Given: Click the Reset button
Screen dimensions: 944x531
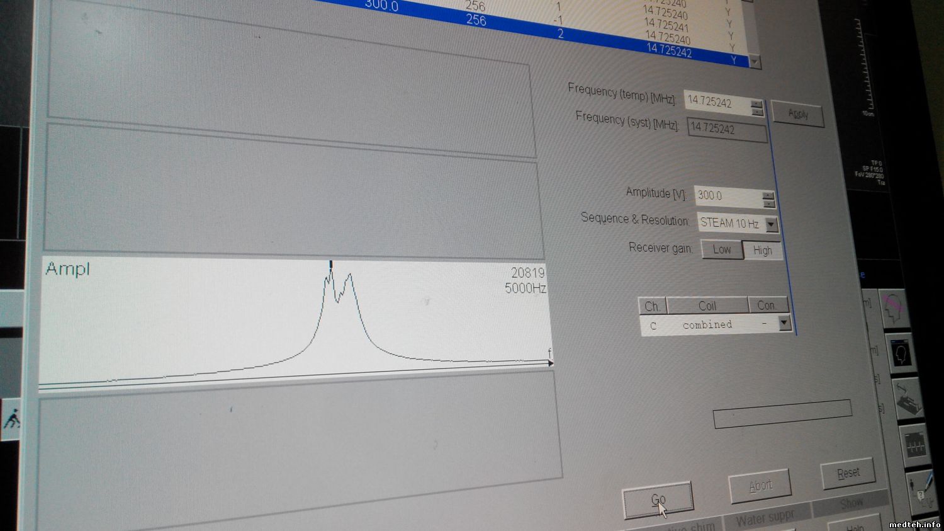Looking at the screenshot, I should 848,473.
